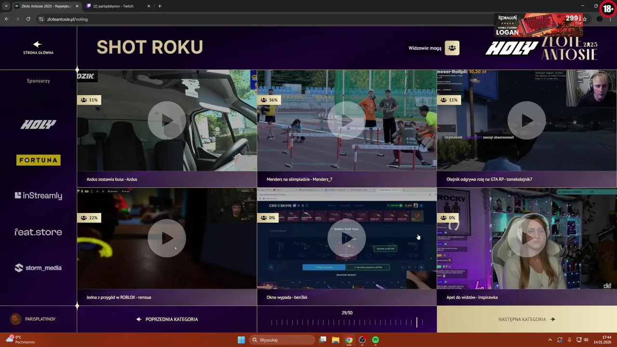The image size is (617, 347).
Task: Click the 56% badge on Menders clip
Action: click(269, 100)
